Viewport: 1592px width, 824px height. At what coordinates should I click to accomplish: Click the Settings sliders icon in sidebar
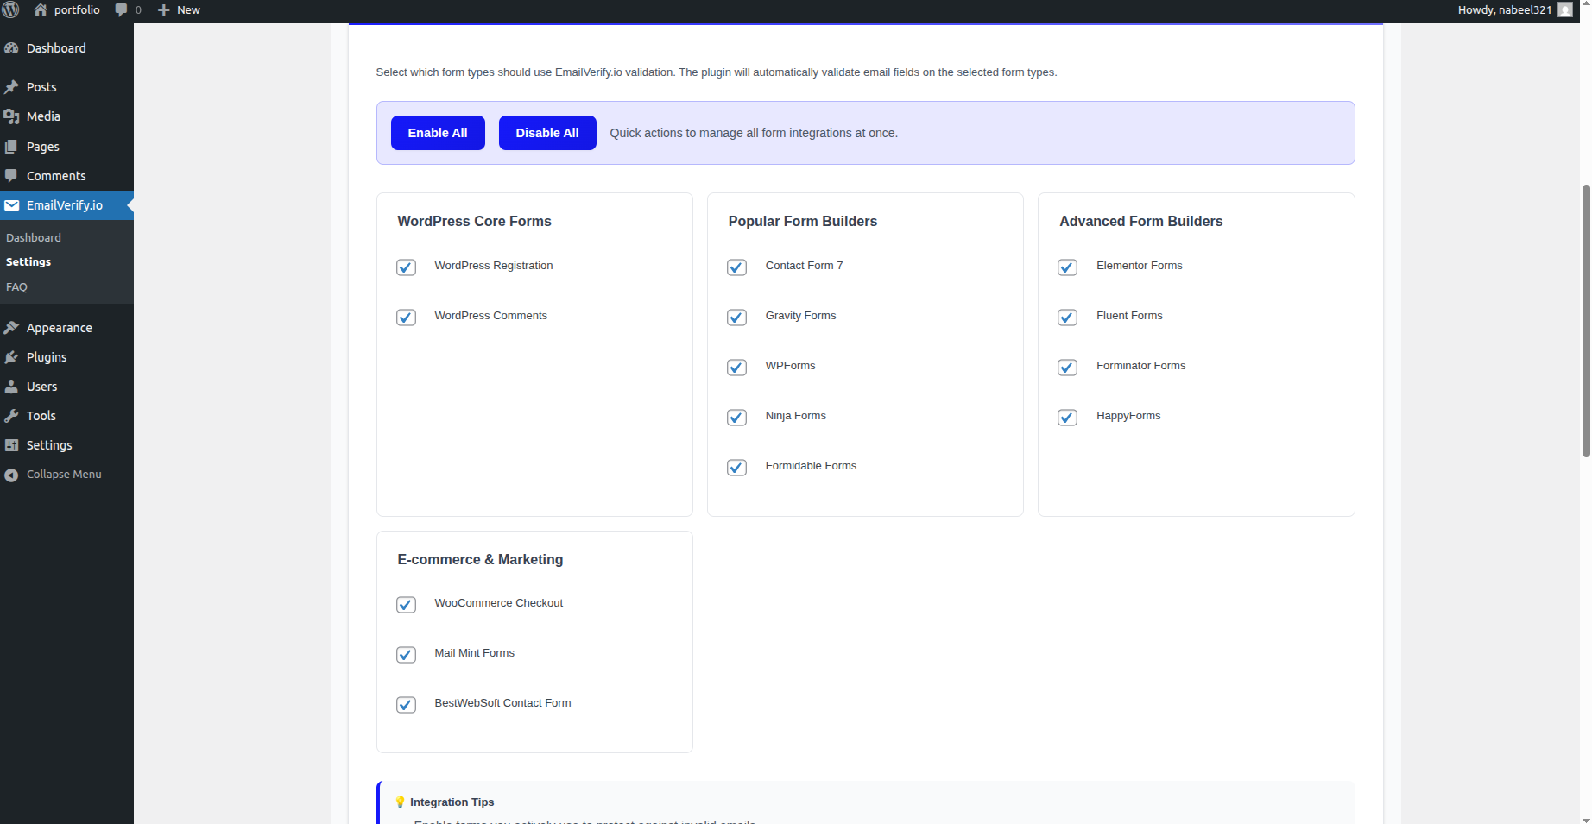click(11, 445)
